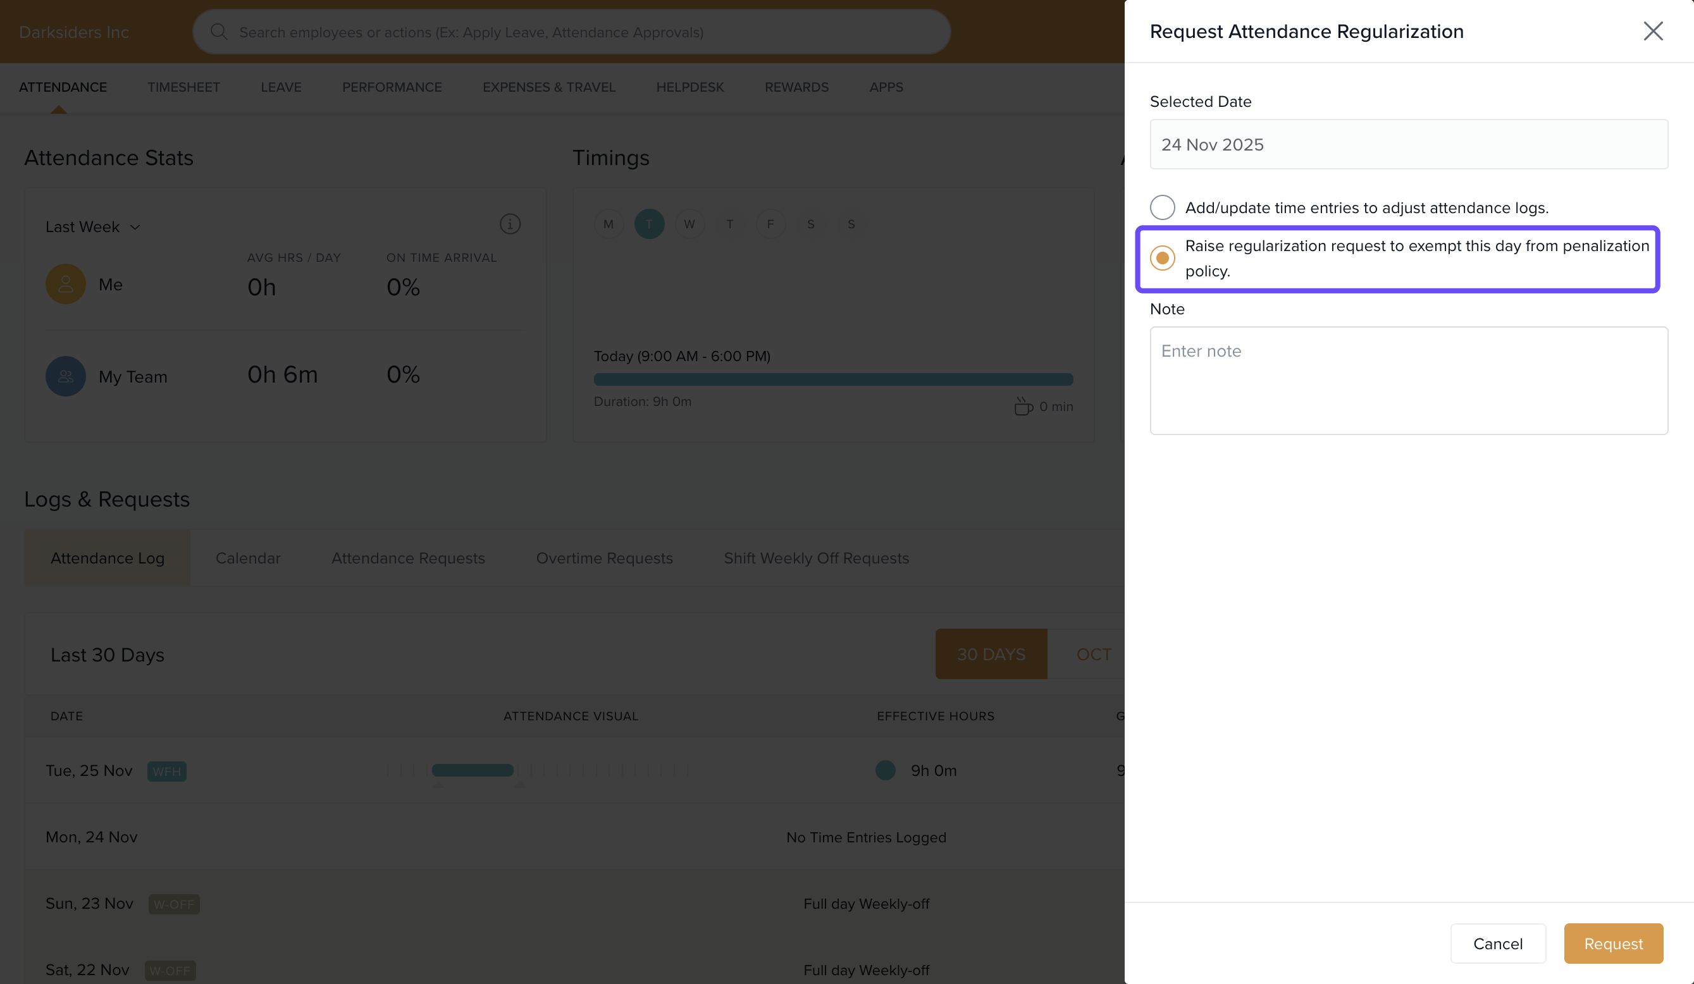
Task: Expand the Last Week dropdown
Action: coord(93,227)
